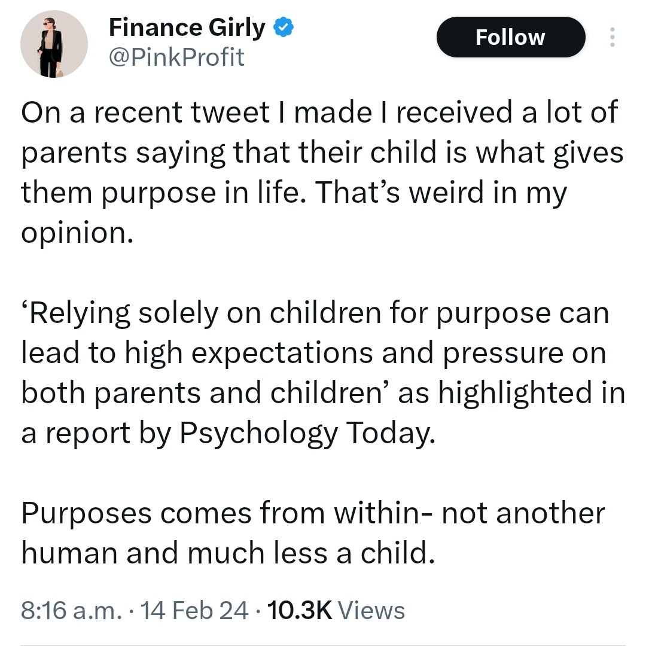Click the word Views after 10.3K
This screenshot has width=646, height=649.
pyautogui.click(x=371, y=610)
